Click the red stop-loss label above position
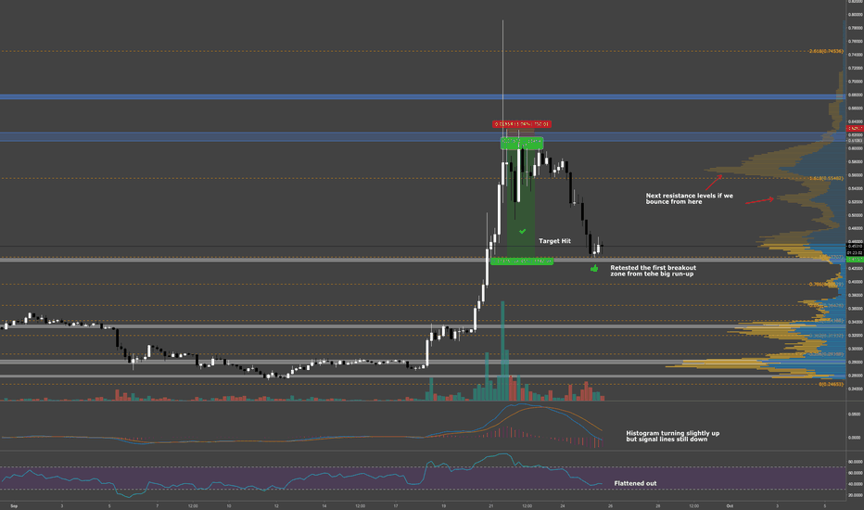 tap(521, 124)
